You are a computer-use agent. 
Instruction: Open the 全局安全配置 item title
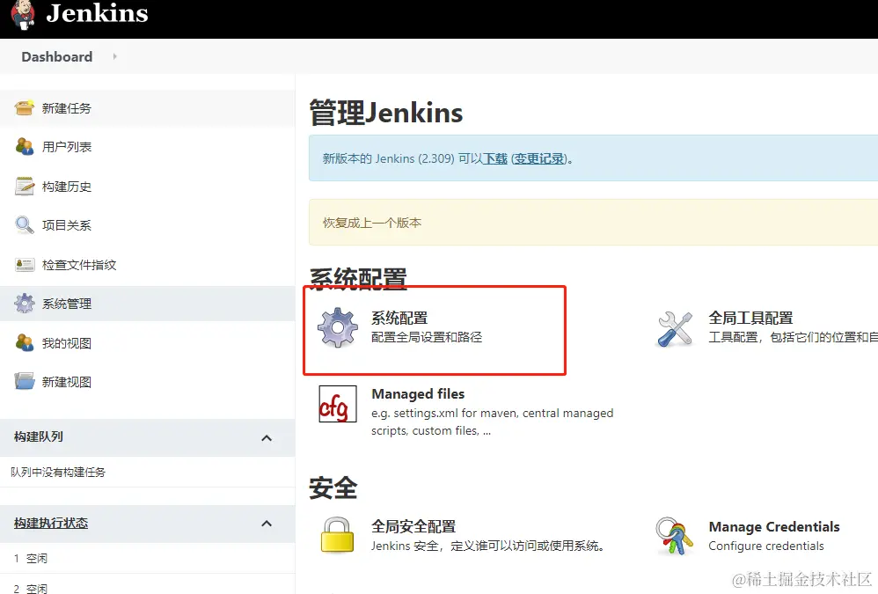point(413,526)
